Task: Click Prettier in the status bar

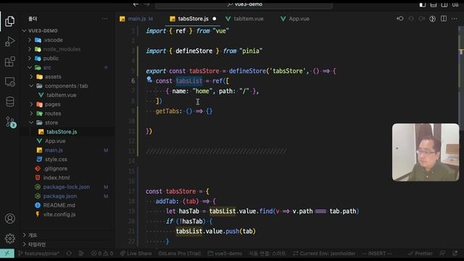Action: pyautogui.click(x=420, y=253)
